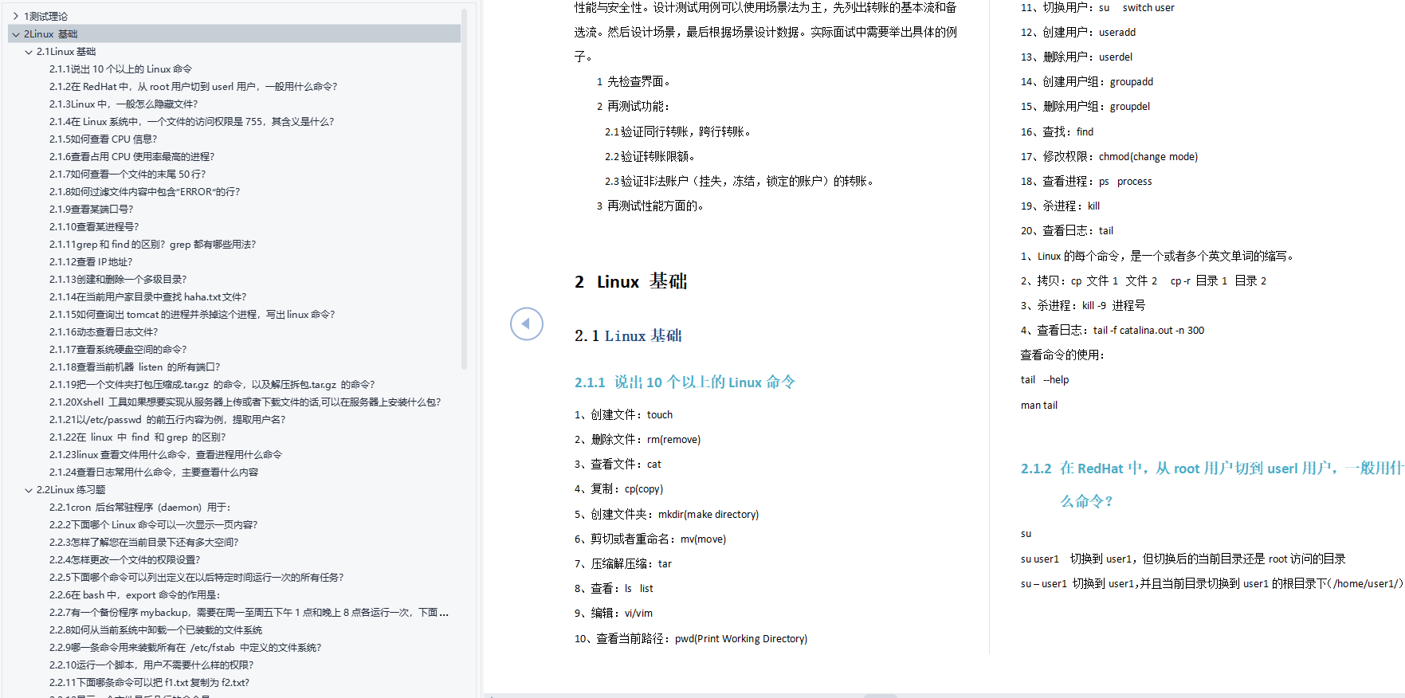
Task: Click the line 创建文件: touch
Action: [x=623, y=414]
